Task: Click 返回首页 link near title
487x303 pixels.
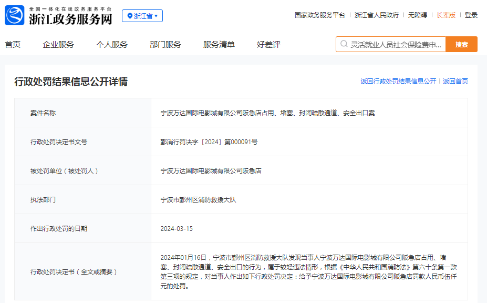Action: click(455, 81)
